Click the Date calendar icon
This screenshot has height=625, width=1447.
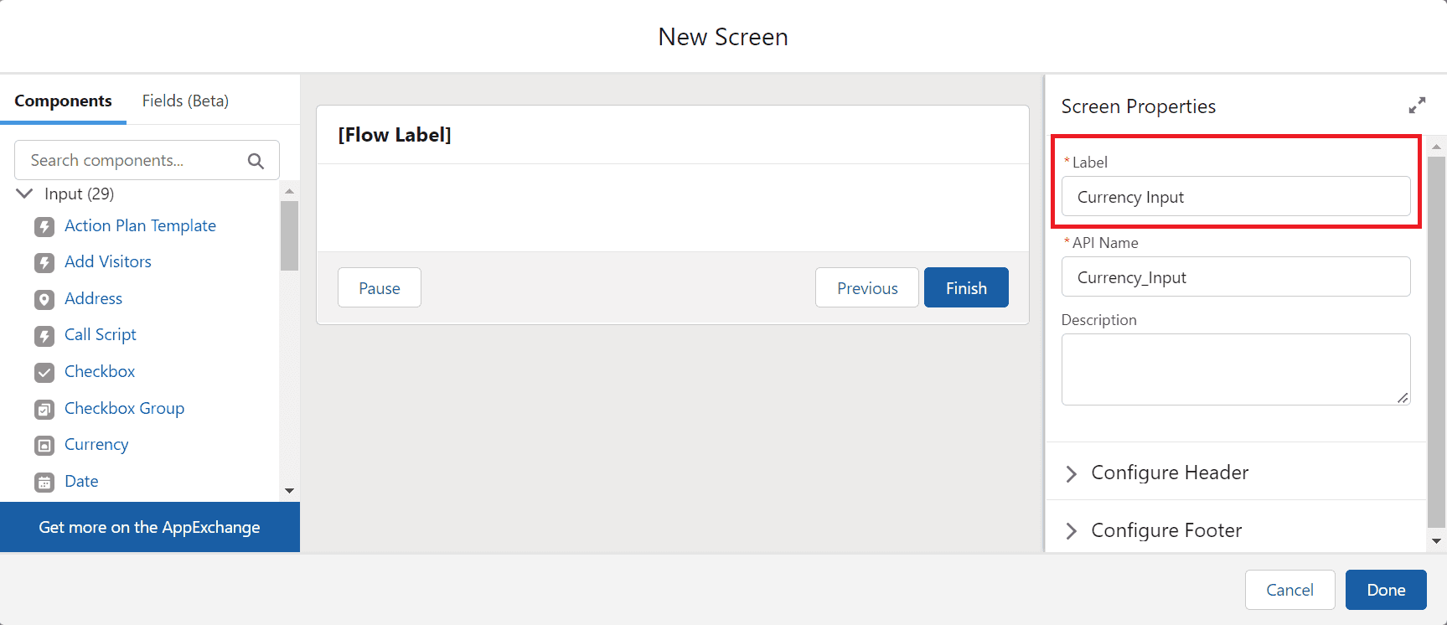click(x=44, y=482)
